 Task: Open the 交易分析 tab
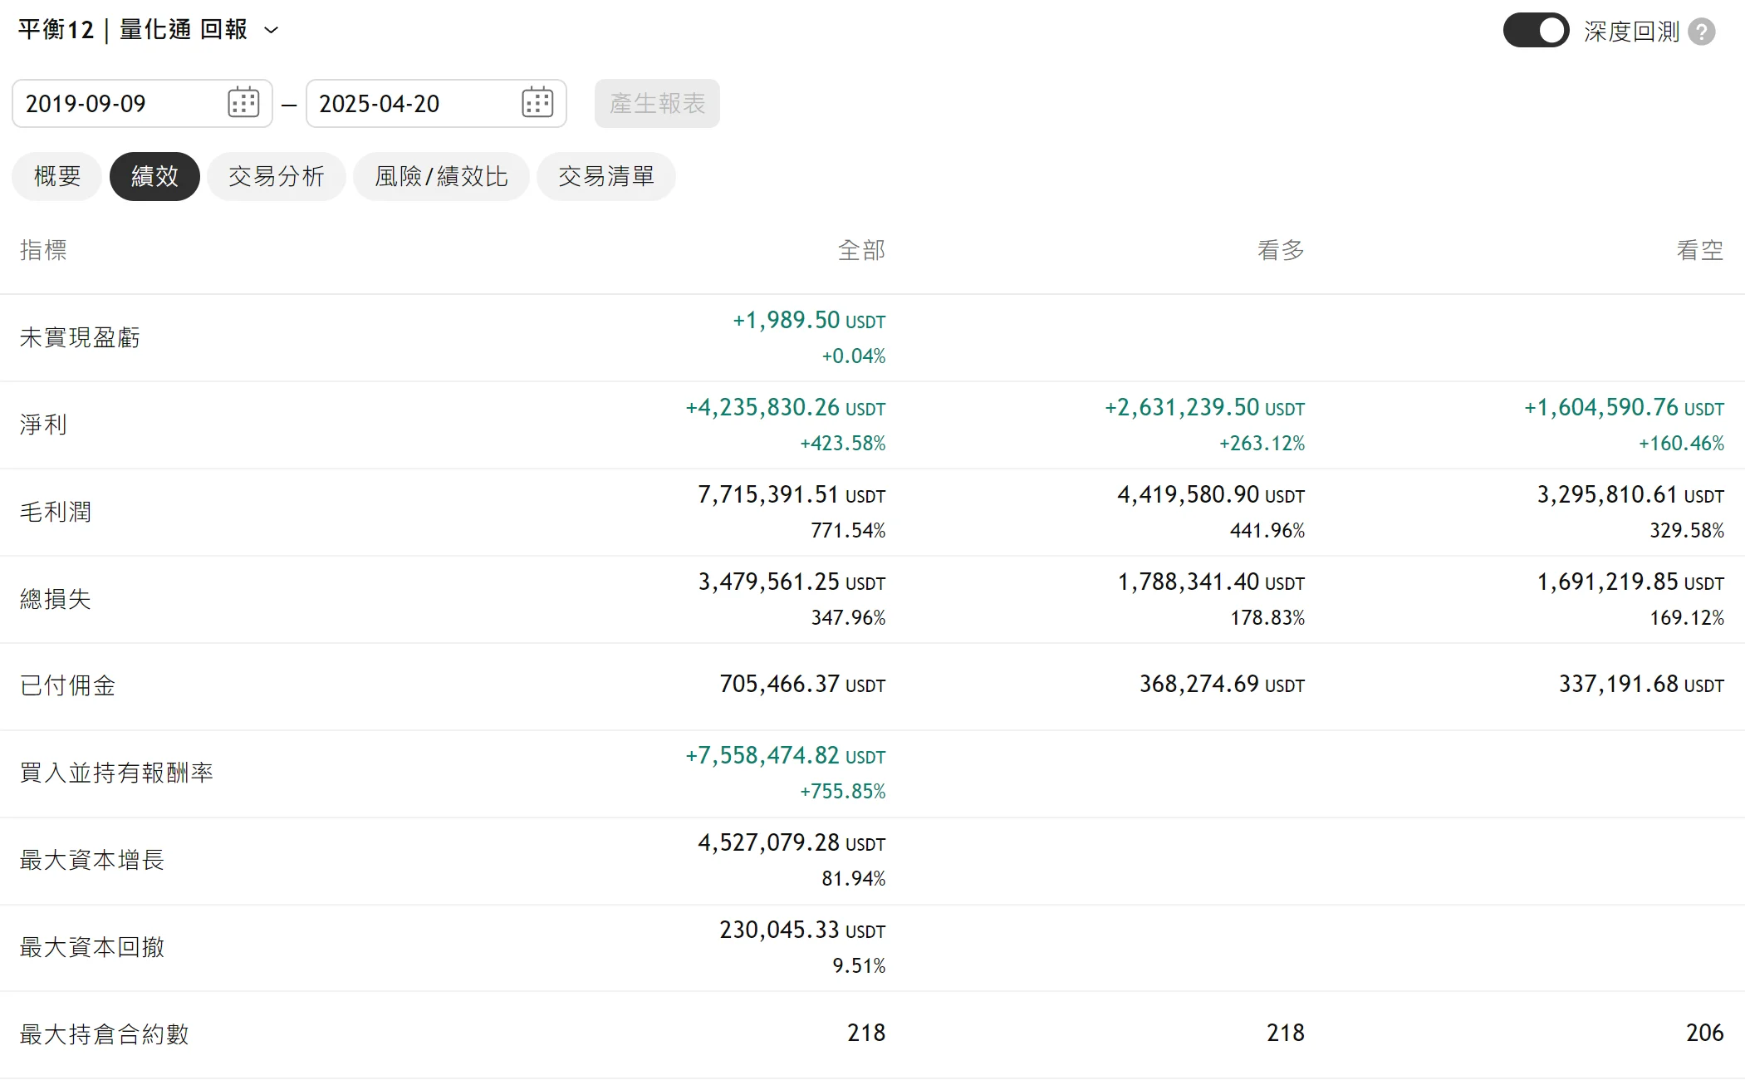tap(277, 176)
